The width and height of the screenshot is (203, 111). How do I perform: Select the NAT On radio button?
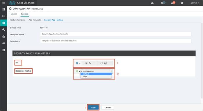pos(86,63)
